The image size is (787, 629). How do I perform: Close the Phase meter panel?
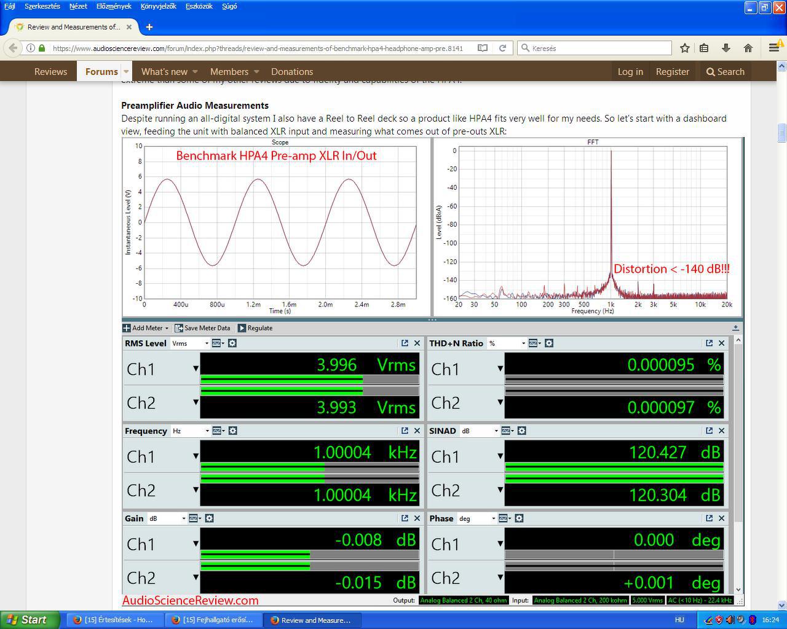[x=722, y=518]
